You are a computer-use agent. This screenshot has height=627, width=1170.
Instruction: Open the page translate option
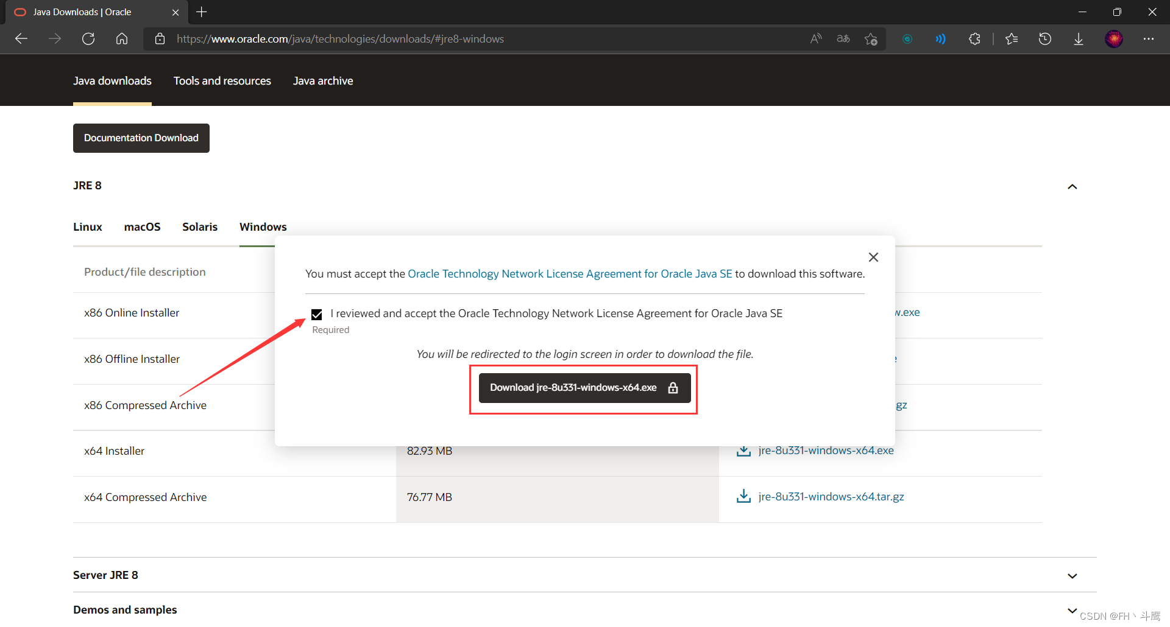843,39
